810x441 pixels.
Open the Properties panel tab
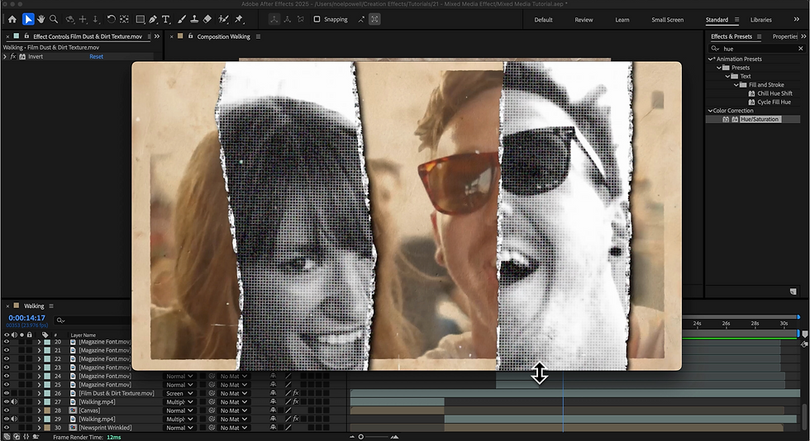coord(785,36)
